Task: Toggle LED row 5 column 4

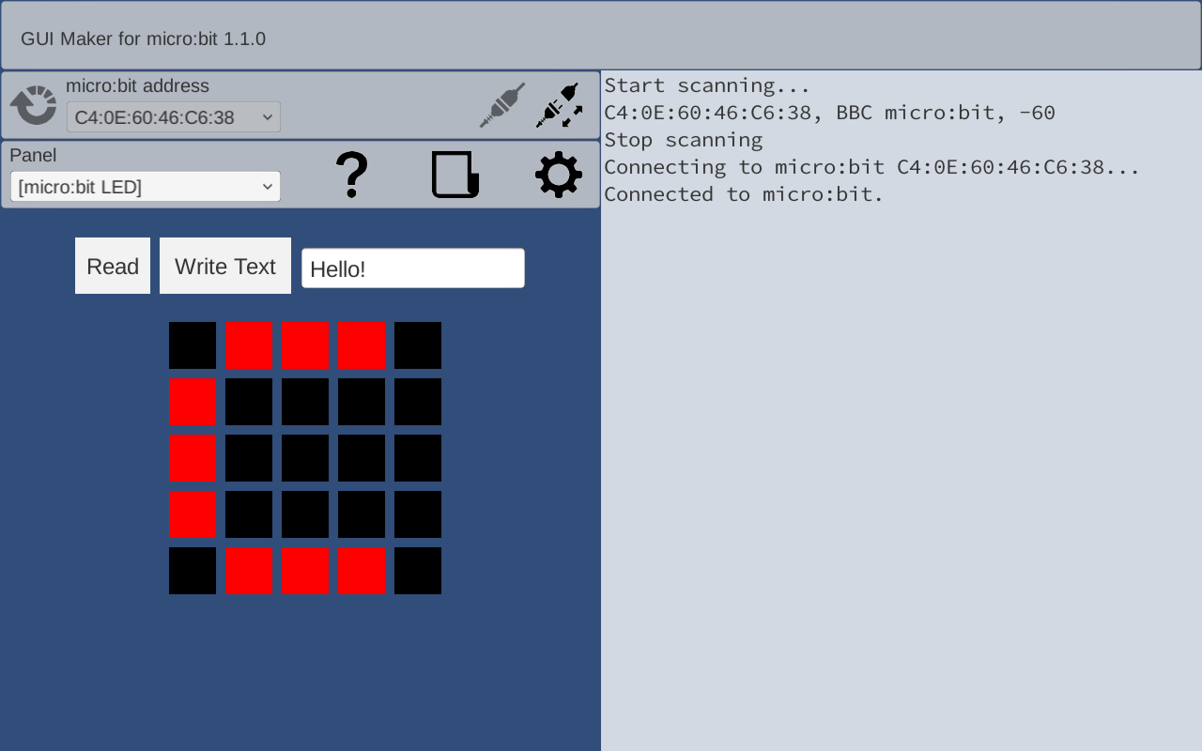Action: coord(362,571)
